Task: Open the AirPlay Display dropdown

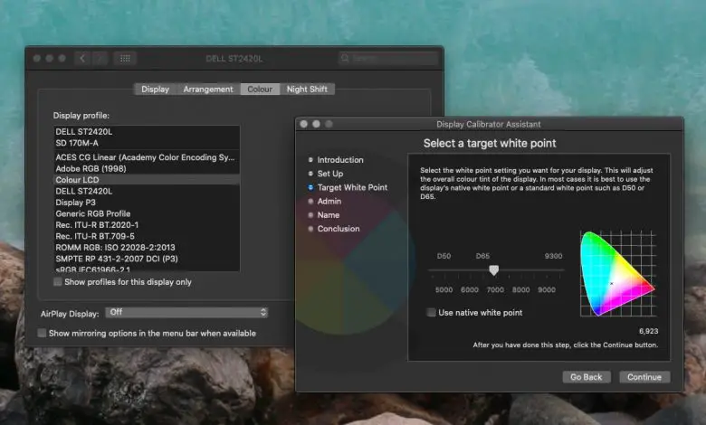Action: coord(186,312)
